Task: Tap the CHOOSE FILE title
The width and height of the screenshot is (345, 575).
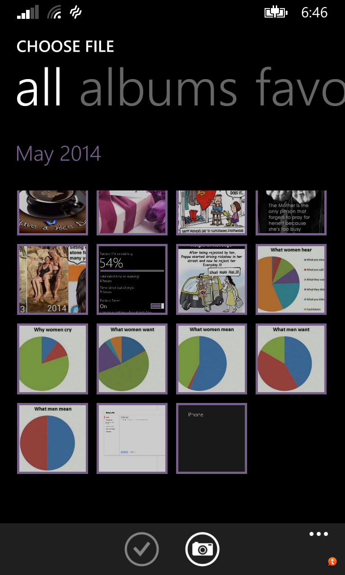Action: pos(65,46)
